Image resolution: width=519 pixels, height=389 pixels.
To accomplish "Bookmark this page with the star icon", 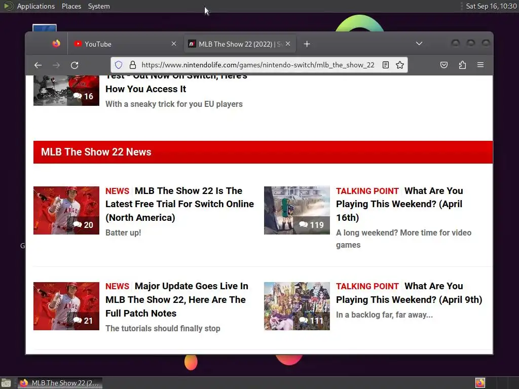I will tap(400, 65).
